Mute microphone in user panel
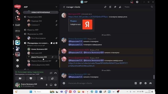168x94 pixels. point(47,85)
